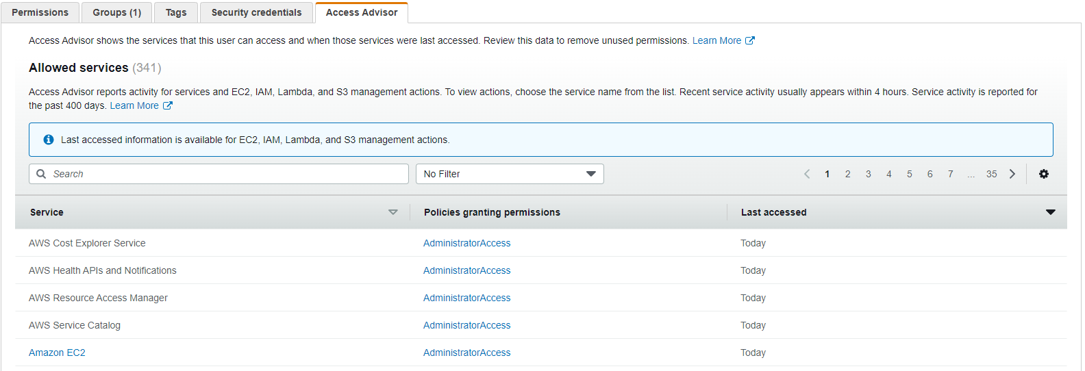
Task: Click external link icon after first Learn More
Action: (750, 40)
